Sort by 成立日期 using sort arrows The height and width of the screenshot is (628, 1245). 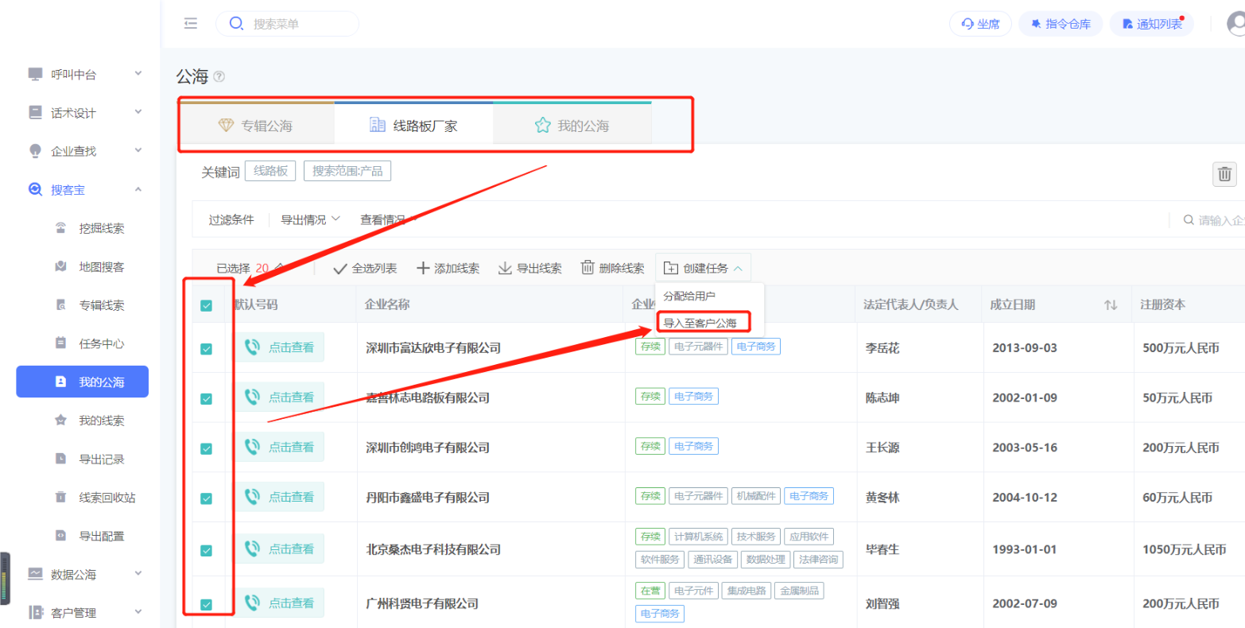click(x=1111, y=305)
